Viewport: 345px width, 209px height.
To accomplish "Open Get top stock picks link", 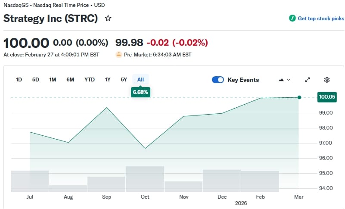I will click(x=321, y=19).
